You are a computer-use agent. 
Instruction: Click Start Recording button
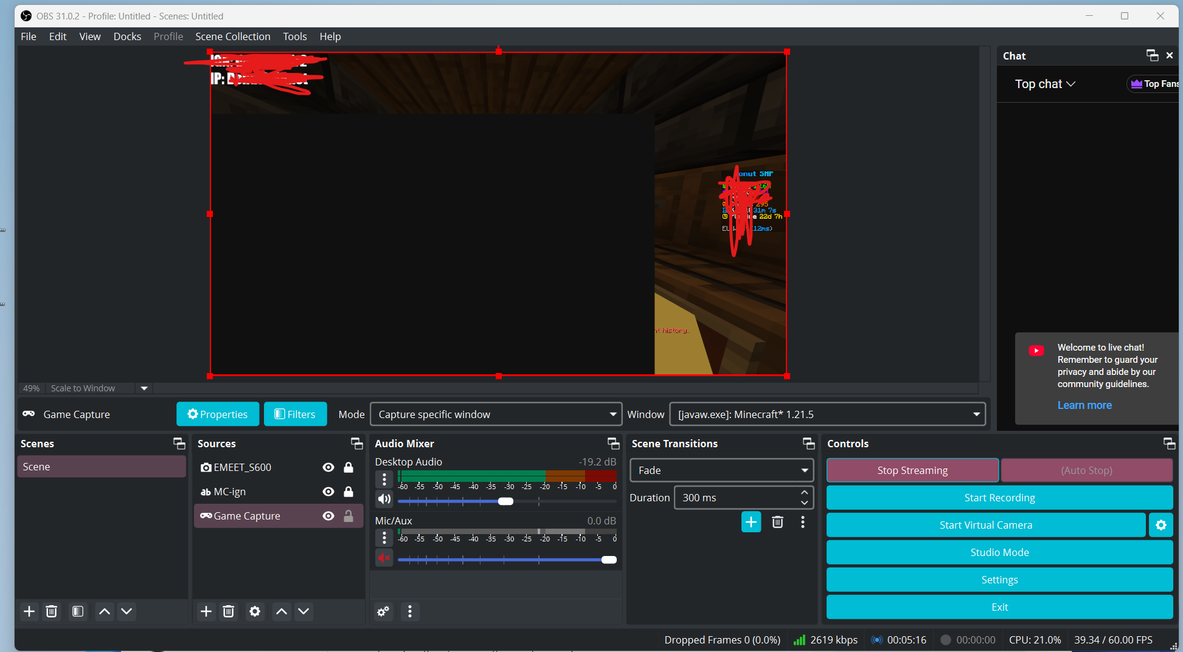[999, 498]
